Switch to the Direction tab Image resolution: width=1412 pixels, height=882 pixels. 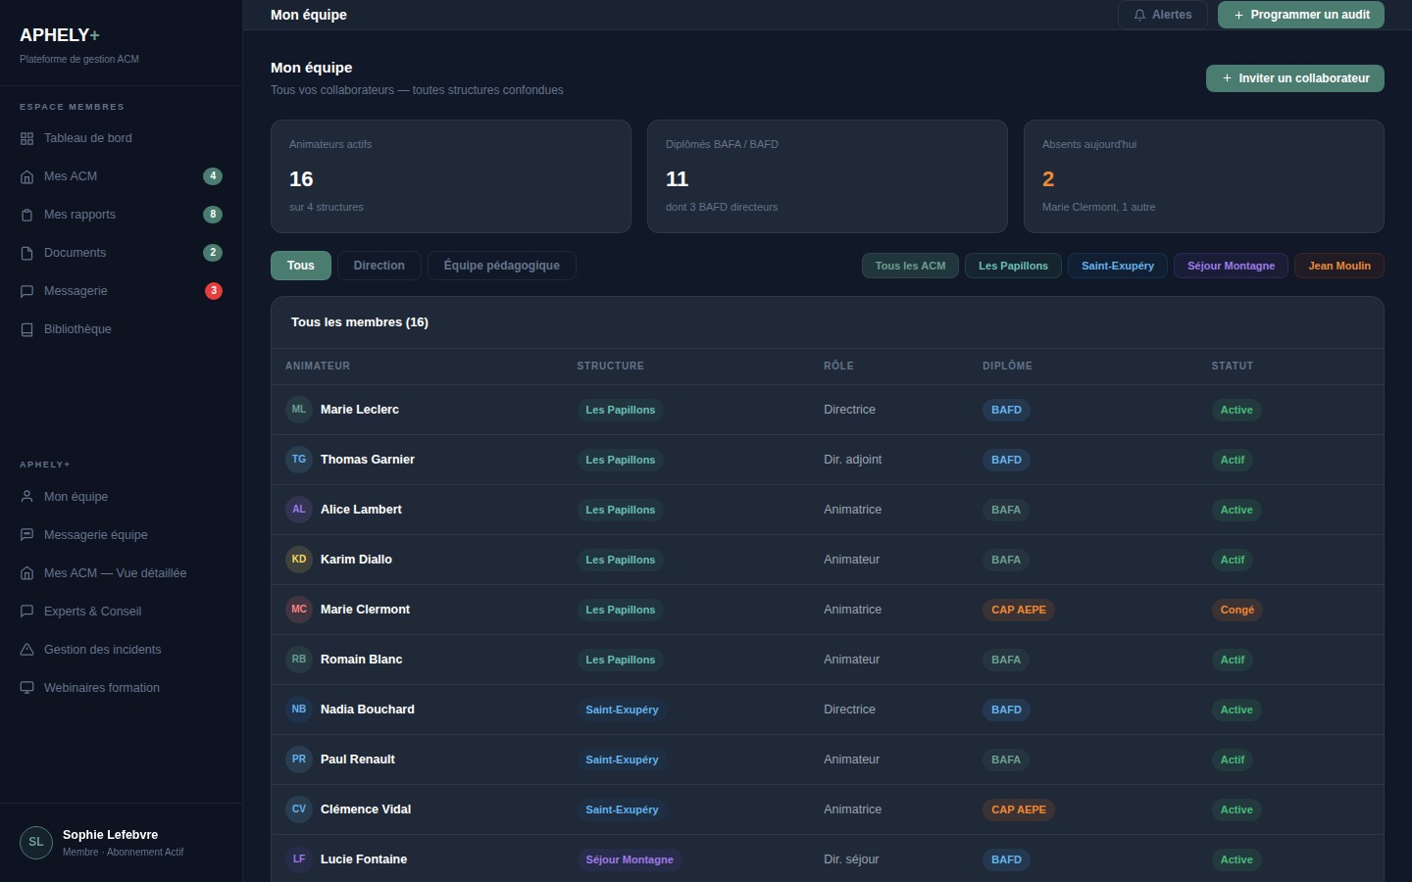378,266
